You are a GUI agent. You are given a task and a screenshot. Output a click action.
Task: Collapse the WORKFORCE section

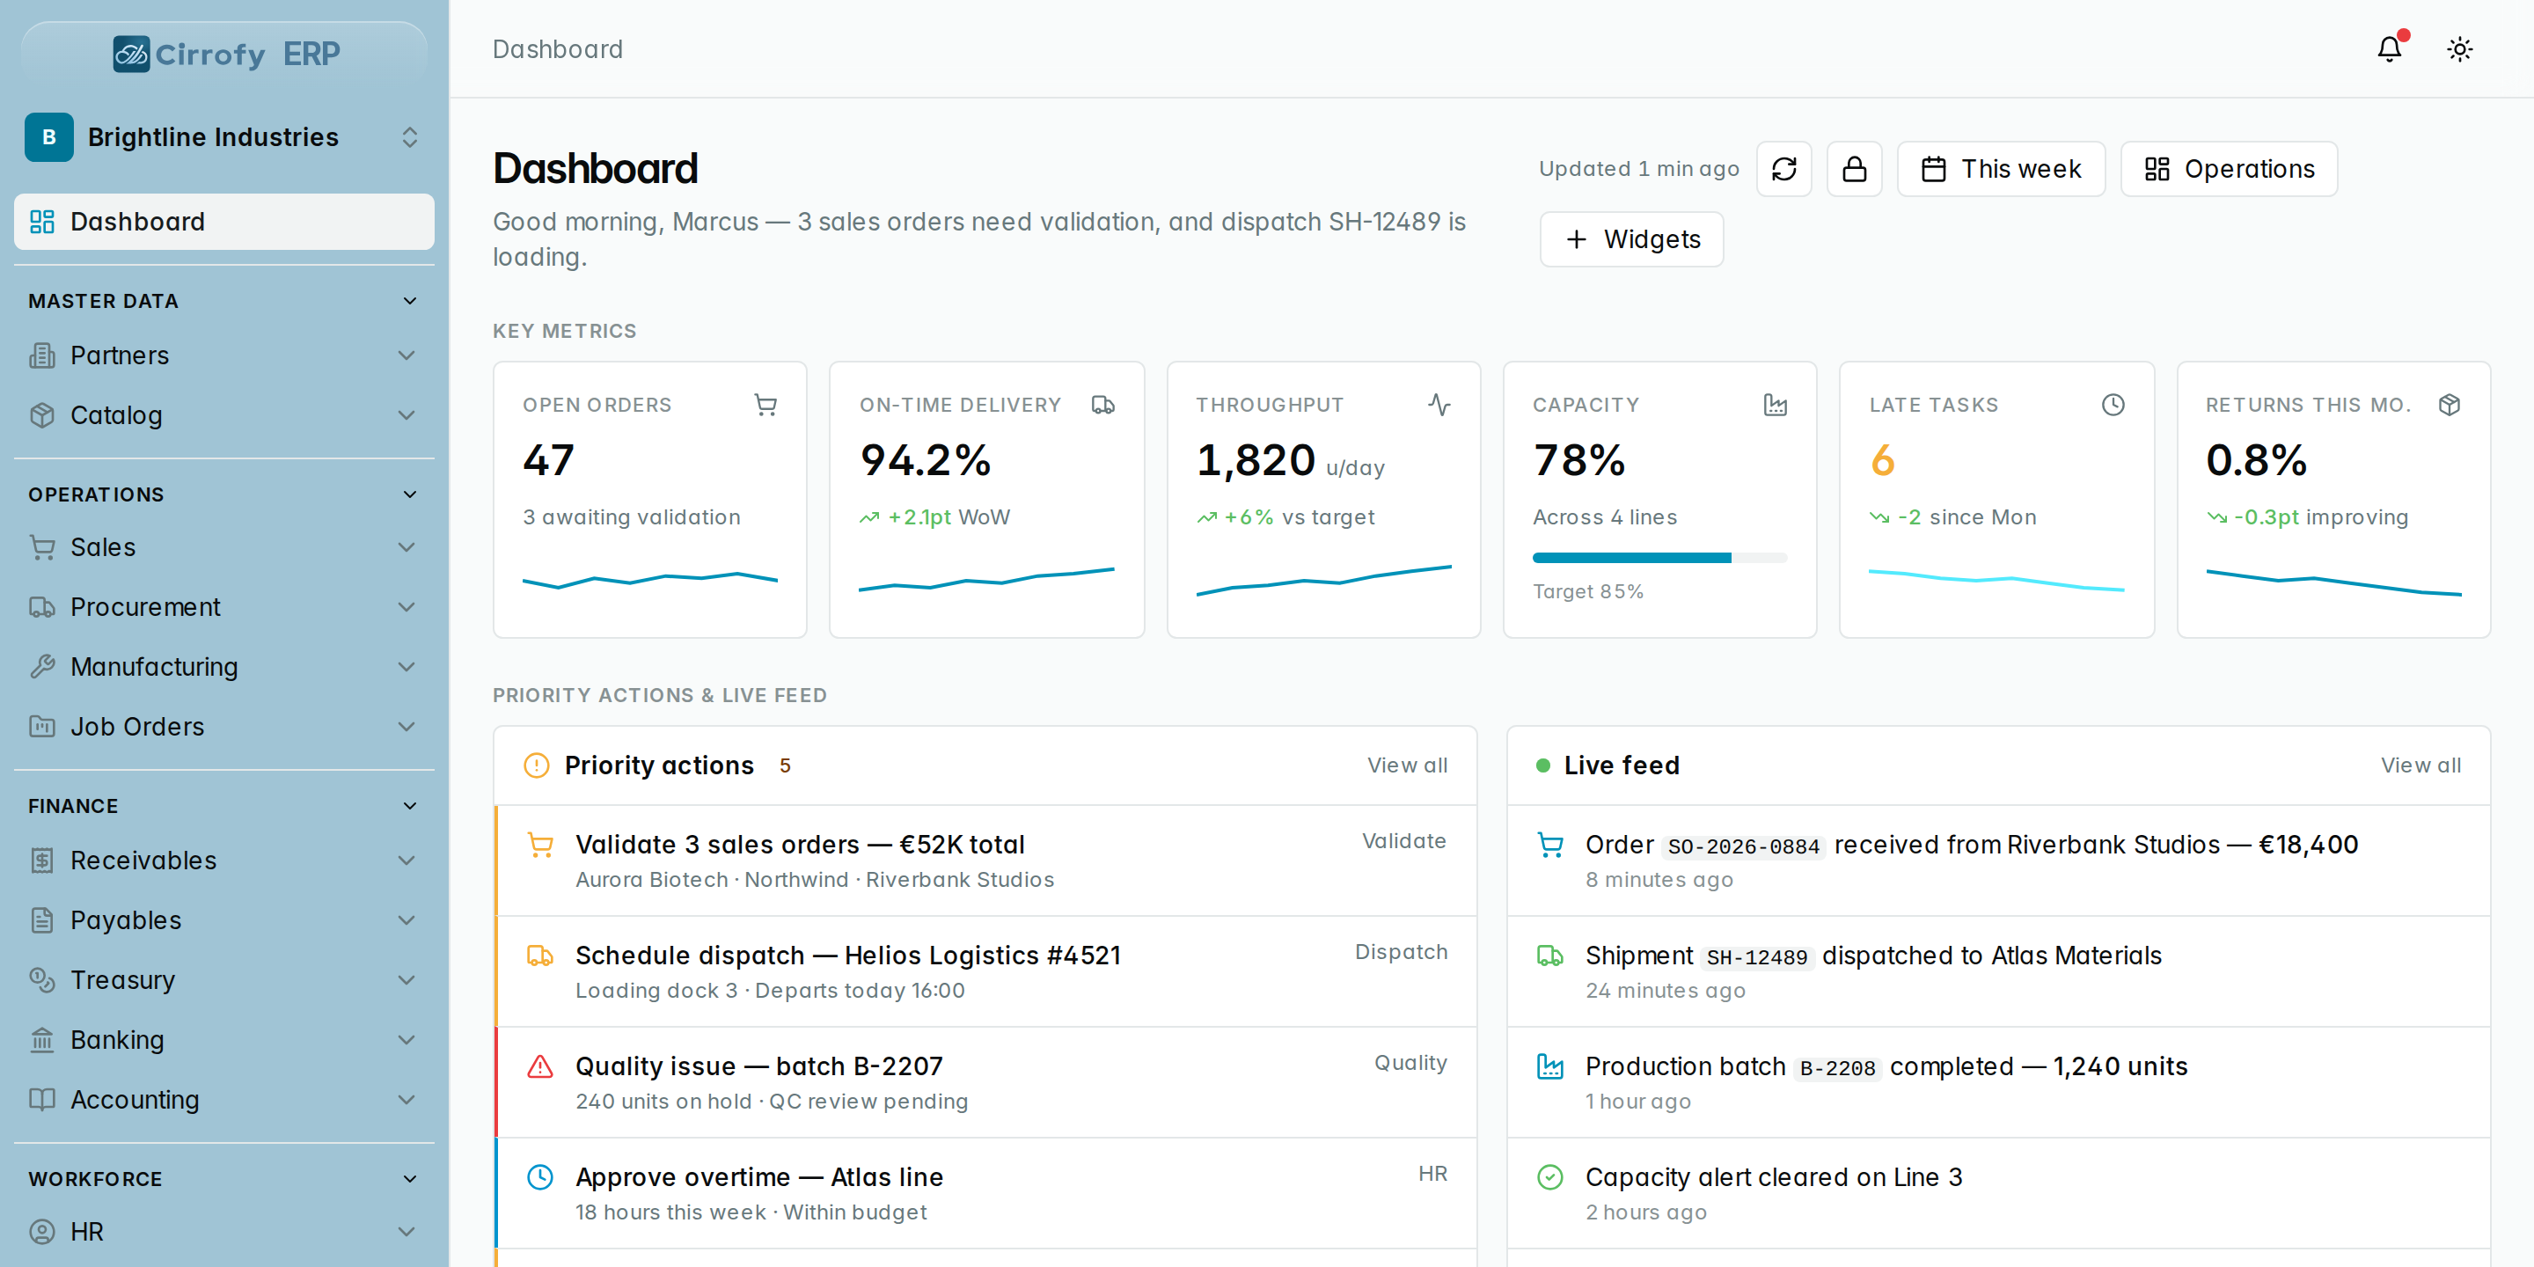coord(410,1178)
